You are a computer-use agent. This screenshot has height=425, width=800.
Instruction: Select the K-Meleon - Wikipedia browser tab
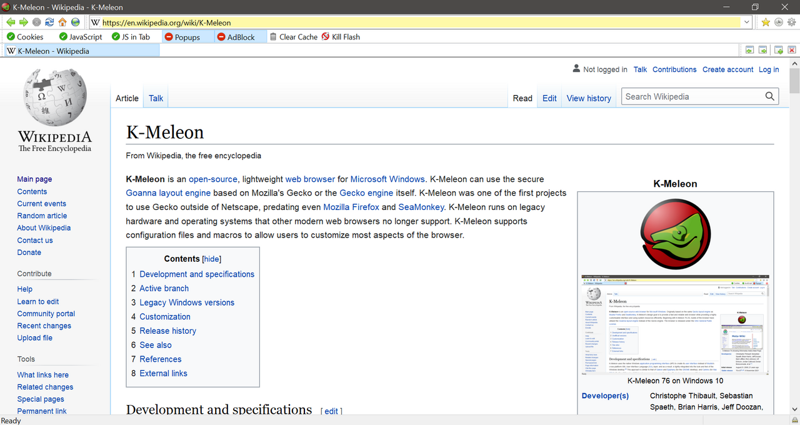click(82, 51)
